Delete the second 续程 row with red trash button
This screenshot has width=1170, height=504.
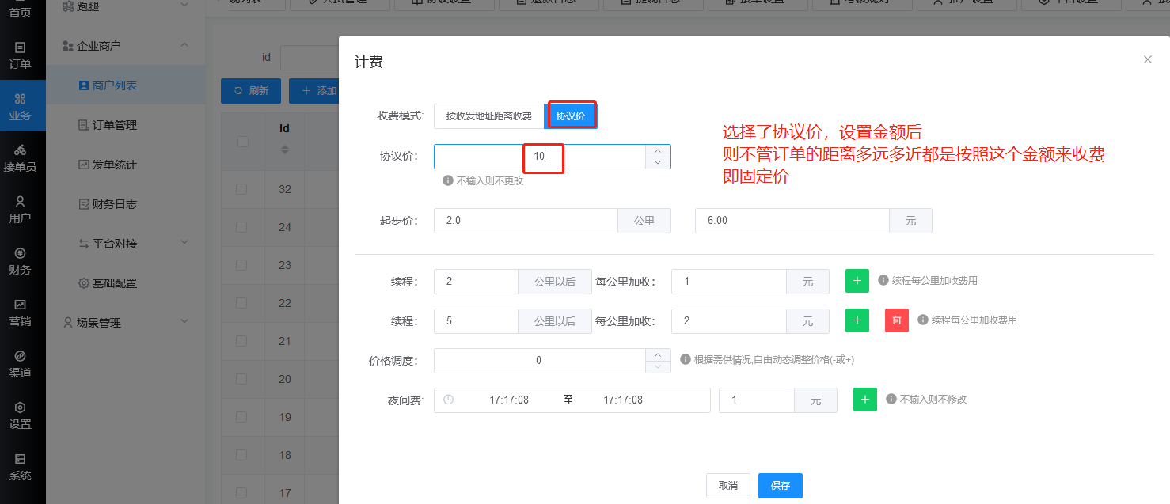pos(897,320)
